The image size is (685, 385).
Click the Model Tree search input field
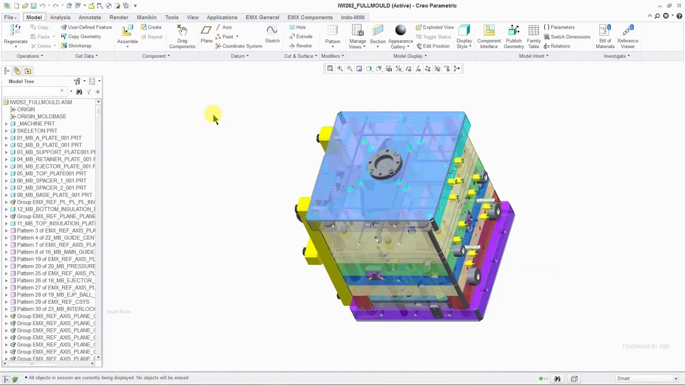(x=34, y=92)
